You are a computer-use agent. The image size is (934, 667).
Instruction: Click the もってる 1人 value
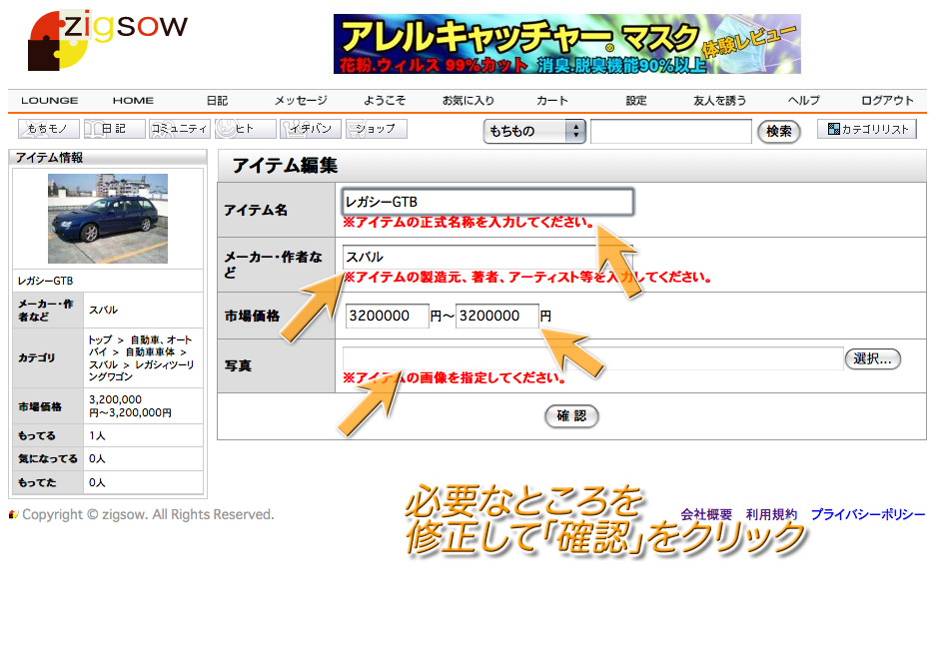97,436
